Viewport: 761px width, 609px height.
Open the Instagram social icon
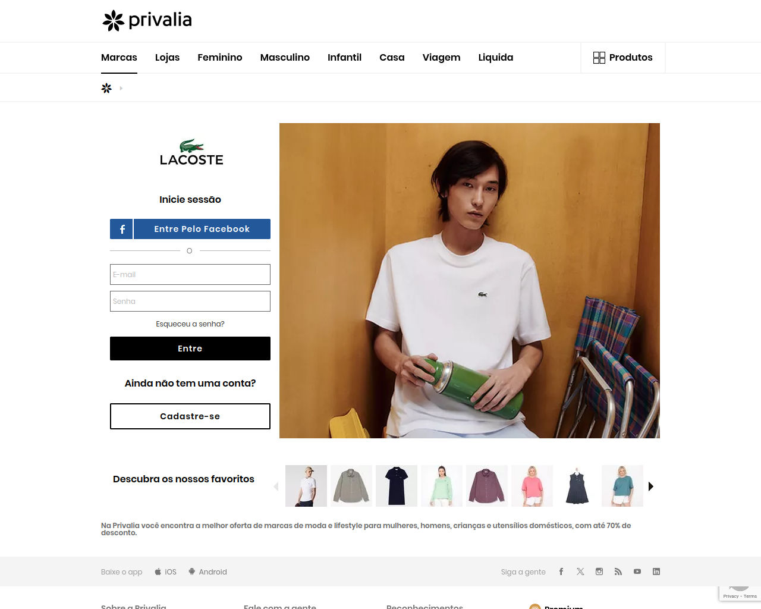(x=599, y=572)
